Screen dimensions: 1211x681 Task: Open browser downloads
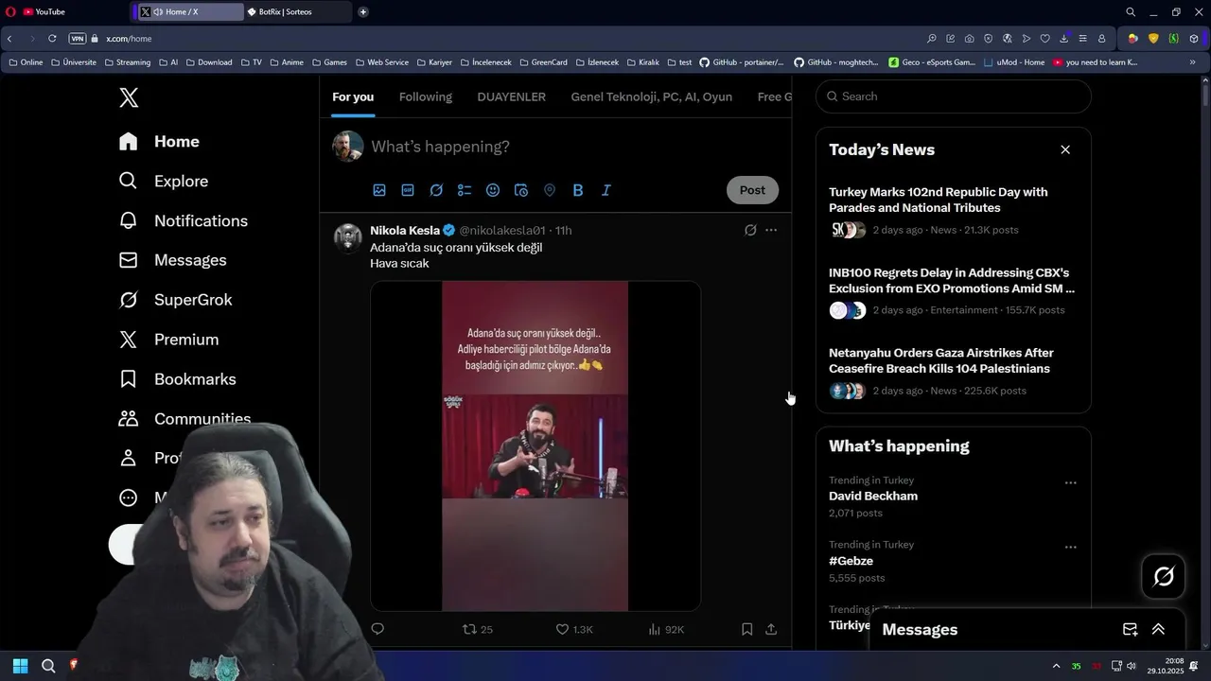(x=1063, y=39)
